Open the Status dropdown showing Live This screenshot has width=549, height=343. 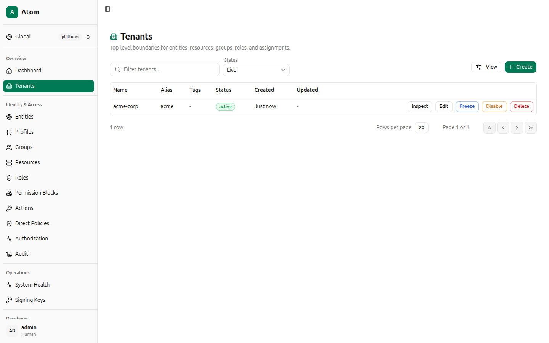(256, 70)
